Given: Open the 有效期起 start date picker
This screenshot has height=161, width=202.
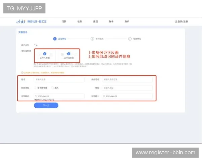Looking at the screenshot, I should (x=59, y=96).
